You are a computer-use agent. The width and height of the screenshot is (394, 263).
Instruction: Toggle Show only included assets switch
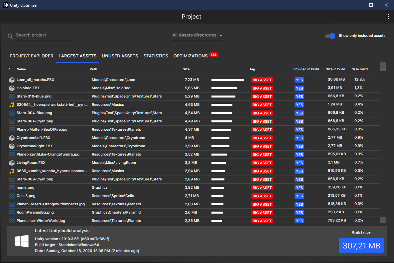(330, 36)
